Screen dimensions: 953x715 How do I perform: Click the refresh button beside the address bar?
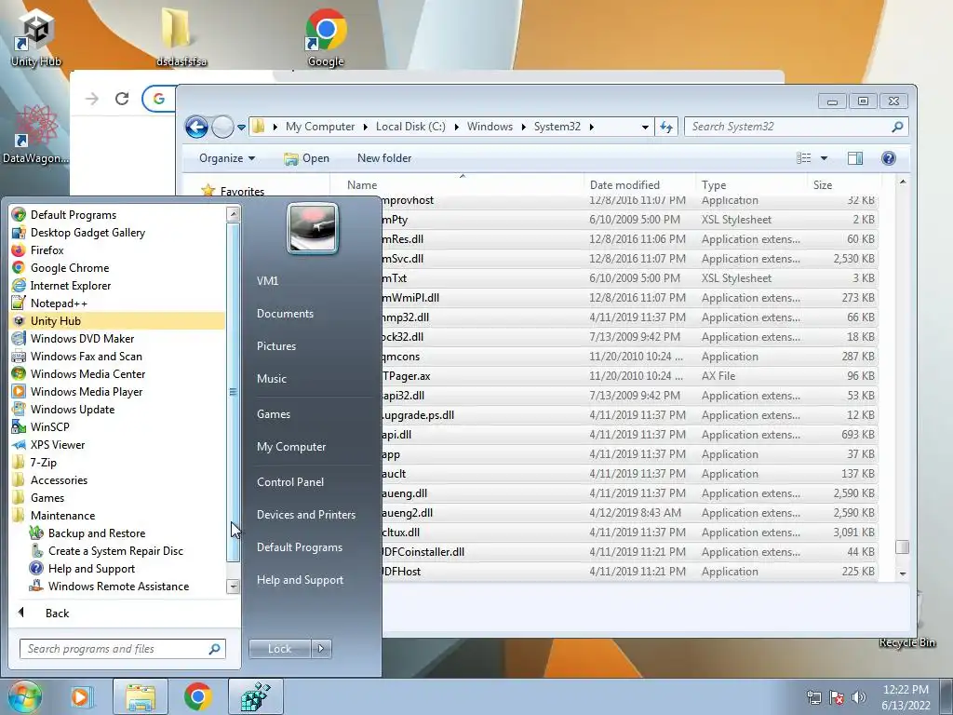pos(666,127)
